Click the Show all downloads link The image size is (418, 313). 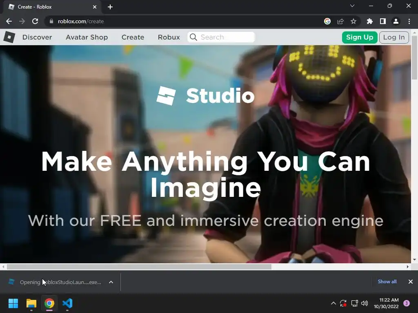coord(387,281)
